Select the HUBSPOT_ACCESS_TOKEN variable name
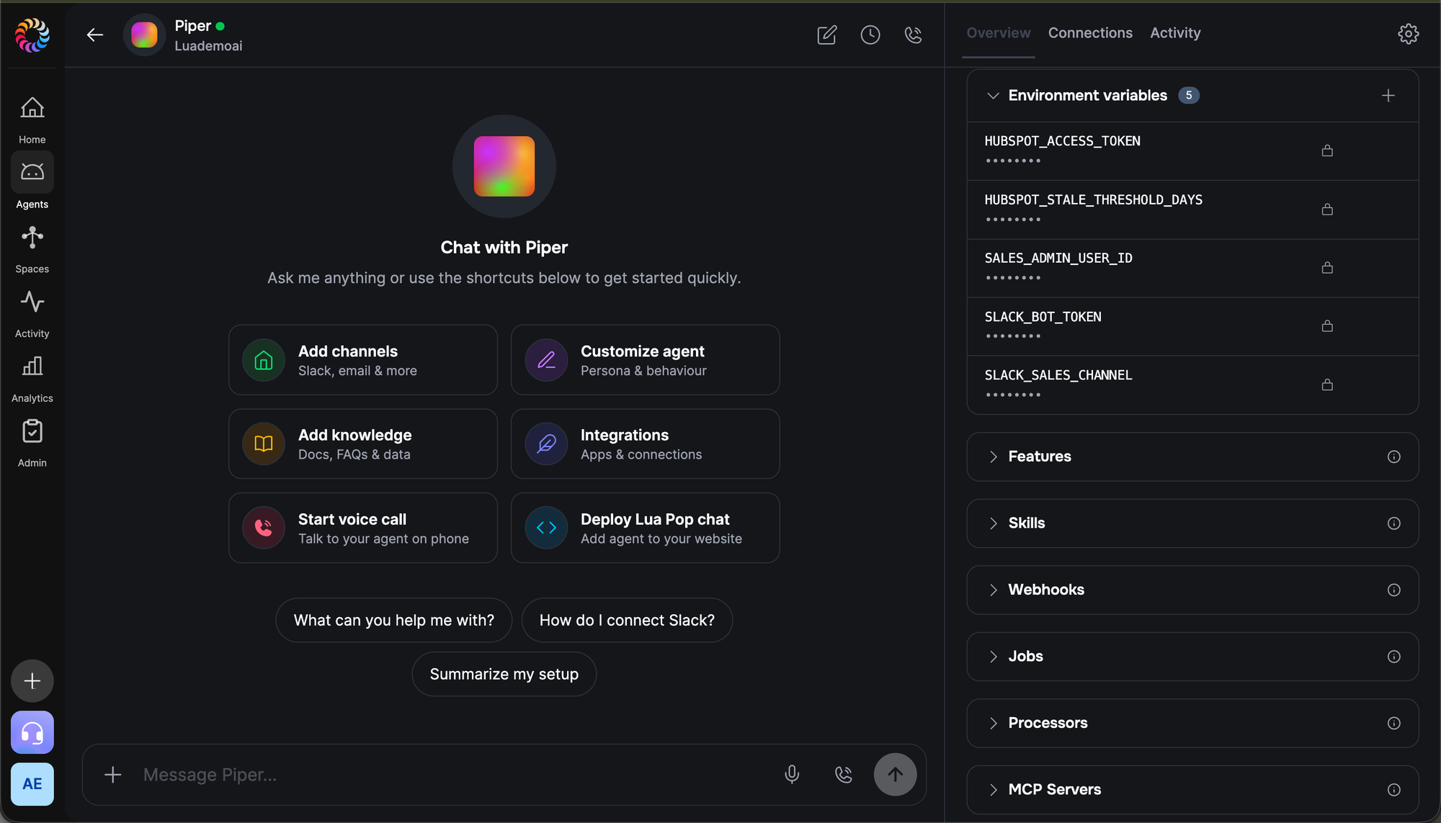This screenshot has height=823, width=1441. [1062, 141]
